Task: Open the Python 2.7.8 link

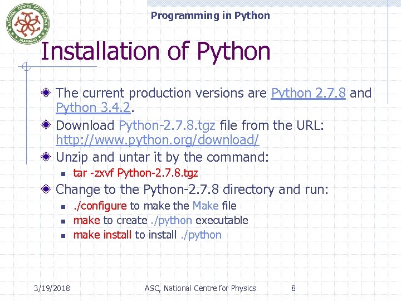Action: 308,93
